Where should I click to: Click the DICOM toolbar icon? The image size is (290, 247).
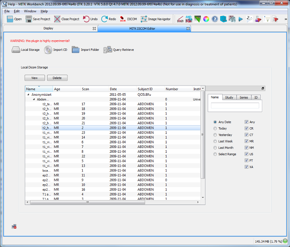click(123, 19)
